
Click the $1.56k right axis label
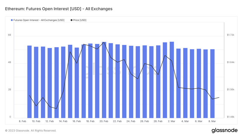coord(231,90)
